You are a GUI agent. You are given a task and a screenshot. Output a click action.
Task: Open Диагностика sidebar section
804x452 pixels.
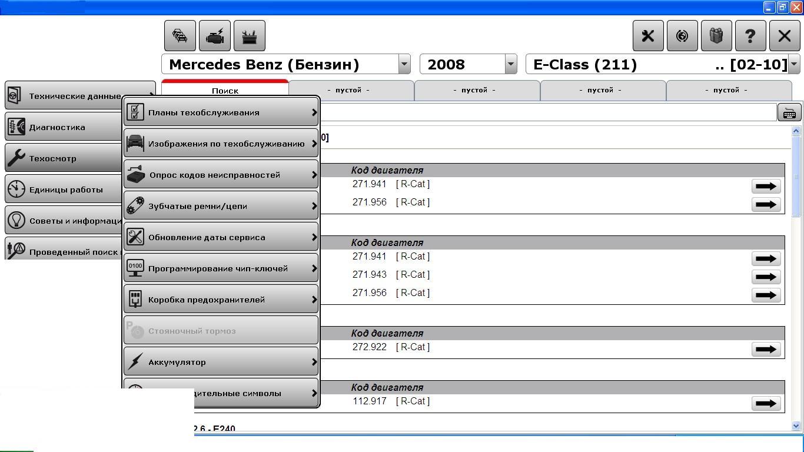click(64, 127)
